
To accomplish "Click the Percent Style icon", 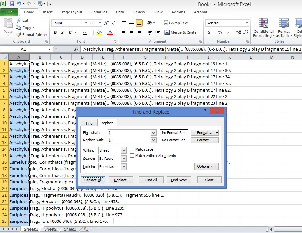I will [x=220, y=32].
